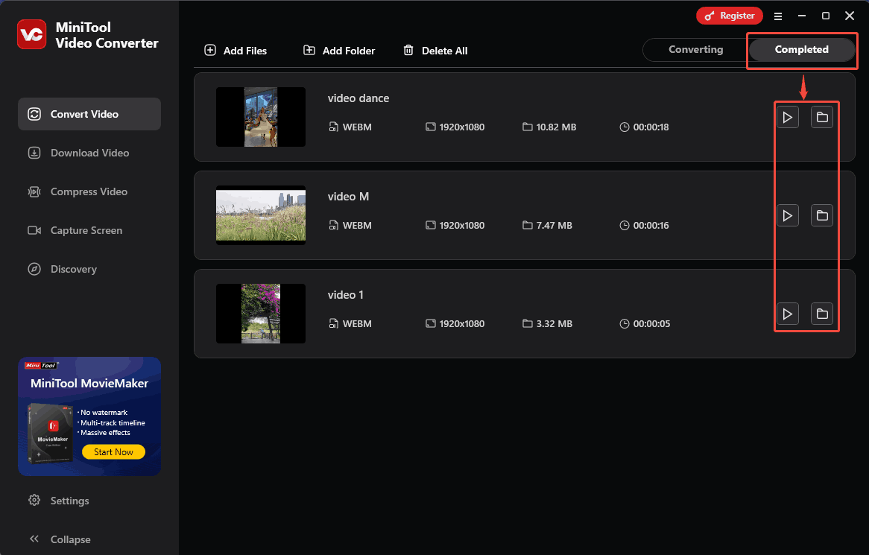The height and width of the screenshot is (555, 869).
Task: Click the Delete All trash icon
Action: pyautogui.click(x=408, y=51)
